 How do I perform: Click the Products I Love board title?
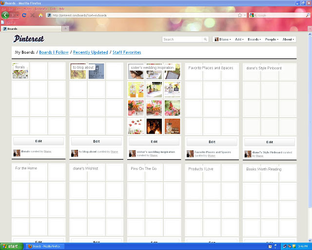tap(201, 169)
